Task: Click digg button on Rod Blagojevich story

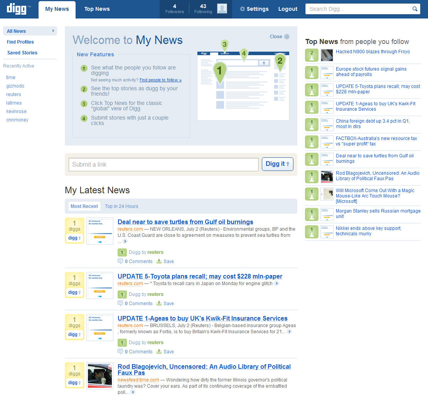Action: pos(74,383)
